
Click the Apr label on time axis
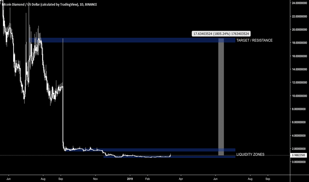181,179
